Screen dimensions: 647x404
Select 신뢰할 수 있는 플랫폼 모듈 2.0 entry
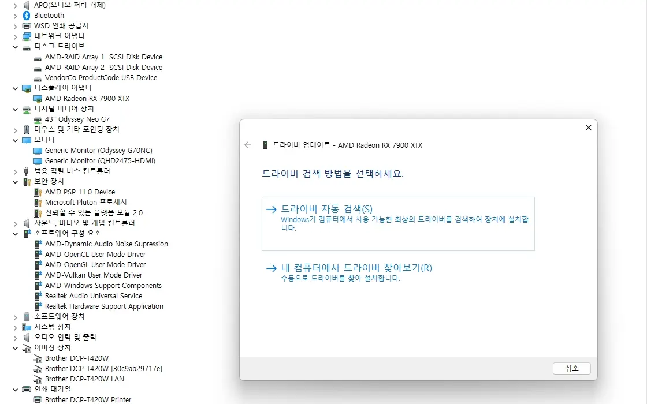(x=94, y=213)
